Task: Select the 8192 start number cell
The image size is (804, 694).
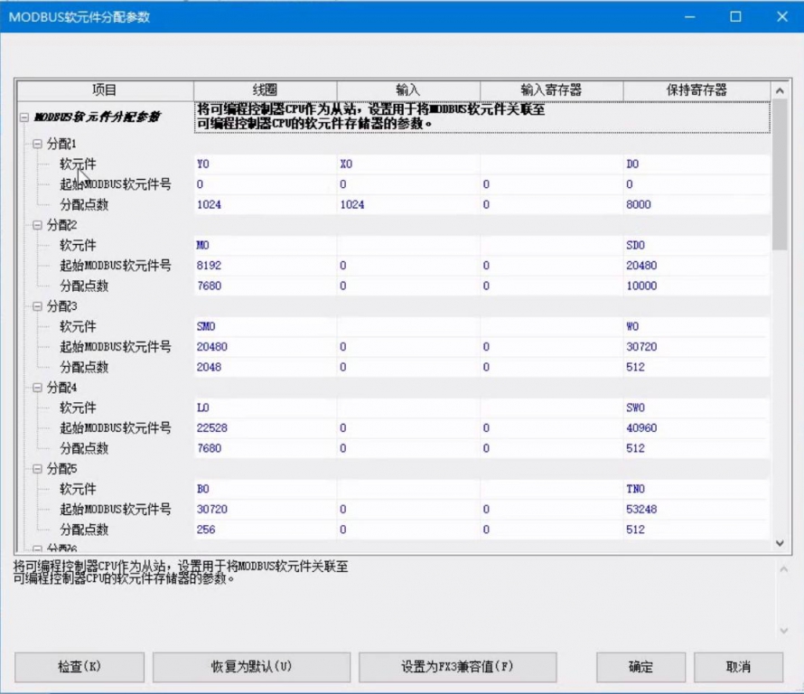Action: pos(265,266)
